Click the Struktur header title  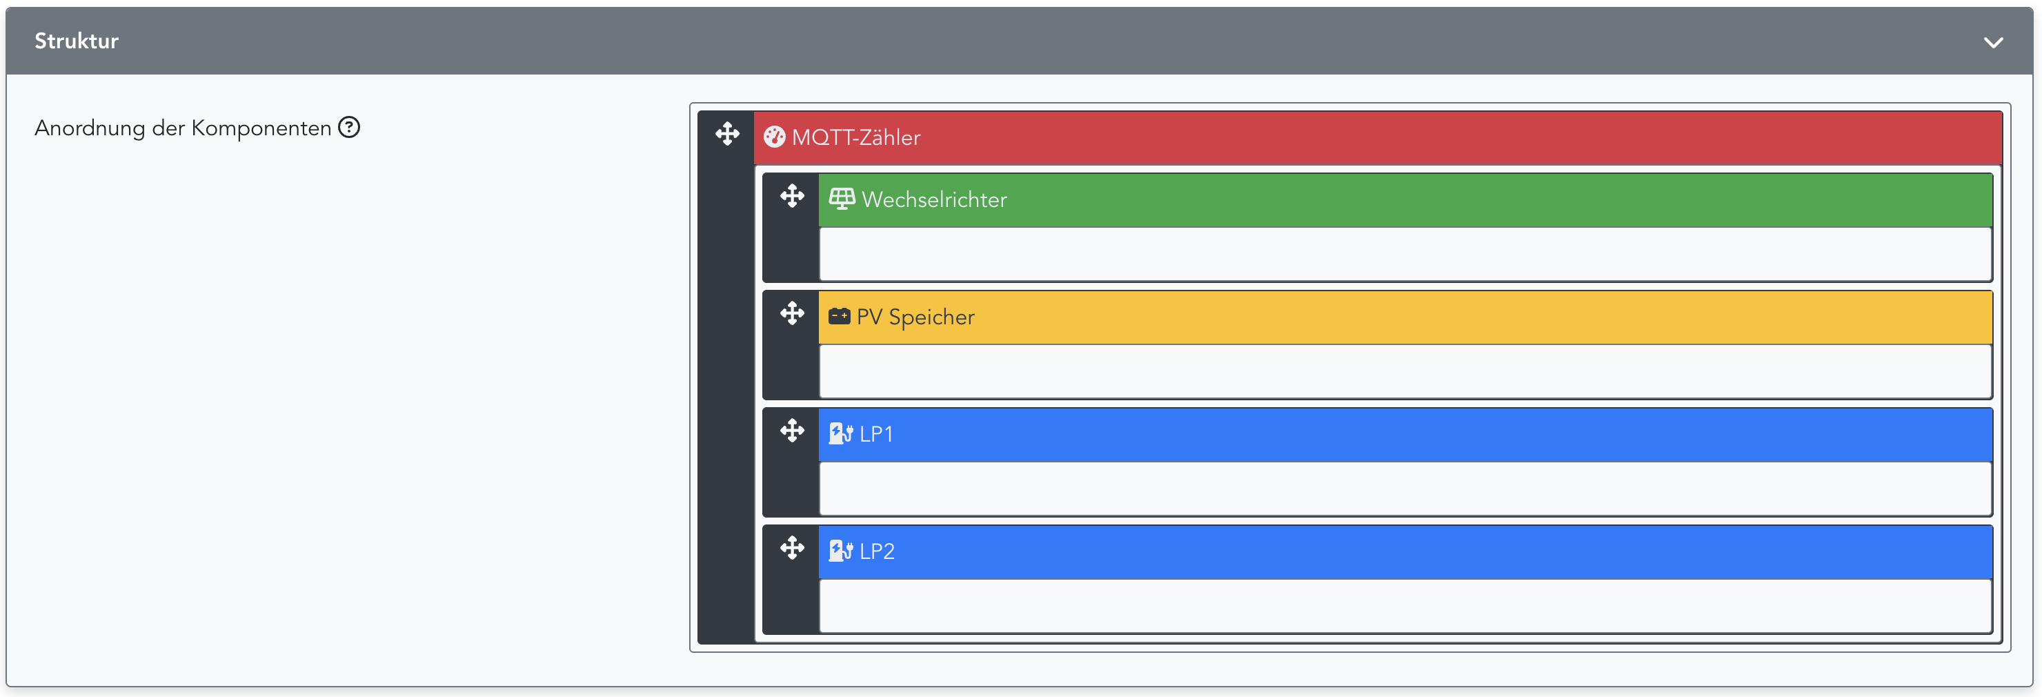click(76, 41)
